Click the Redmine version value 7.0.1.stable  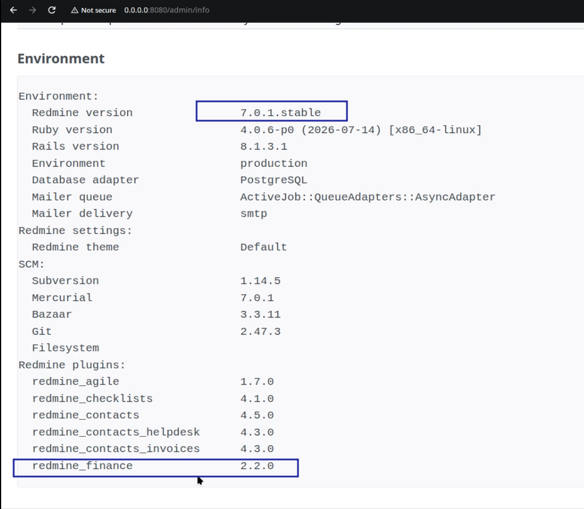pyautogui.click(x=280, y=113)
